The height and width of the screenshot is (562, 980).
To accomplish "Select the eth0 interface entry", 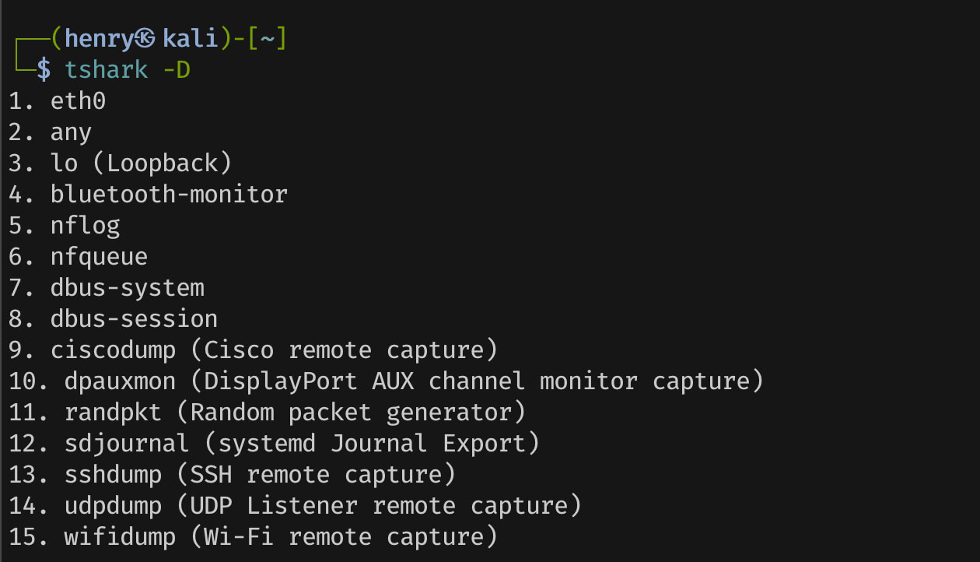I will pyautogui.click(x=78, y=101).
